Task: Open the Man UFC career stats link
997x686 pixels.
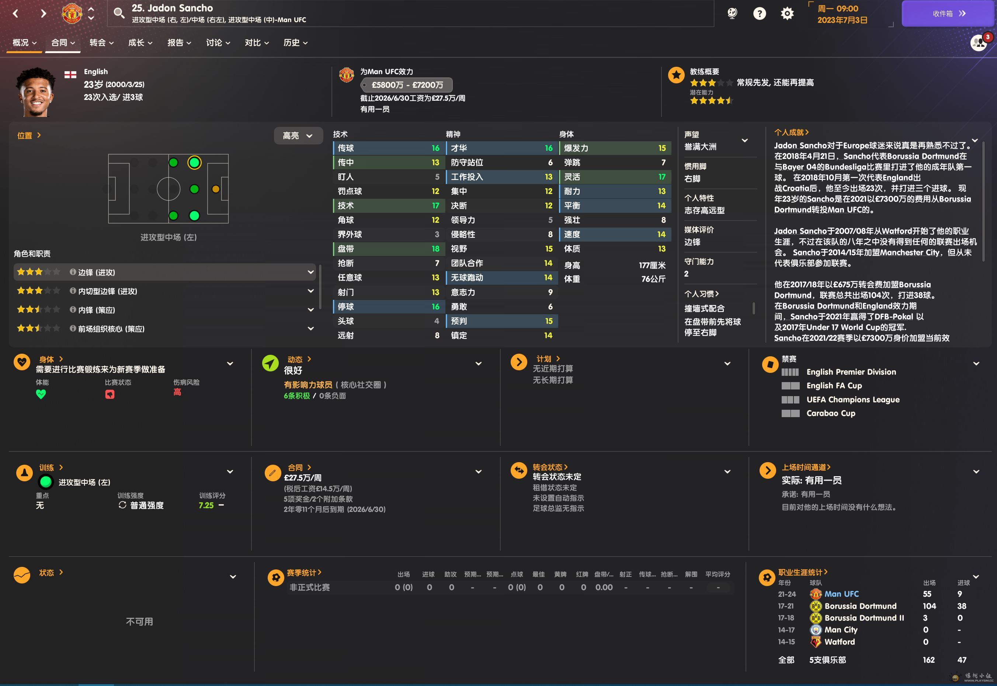Action: click(x=841, y=594)
